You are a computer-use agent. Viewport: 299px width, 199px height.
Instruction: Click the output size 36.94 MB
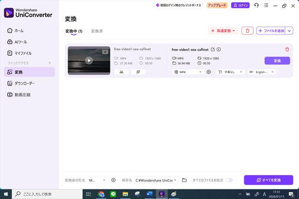(184, 63)
